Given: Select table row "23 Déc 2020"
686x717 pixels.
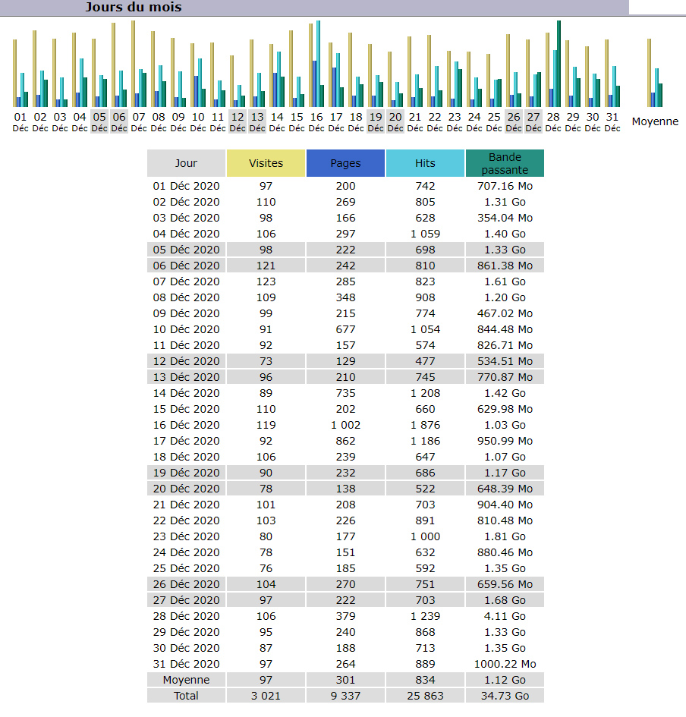Looking at the screenshot, I should click(x=346, y=536).
